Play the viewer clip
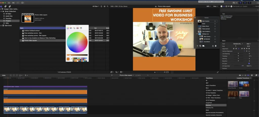 [x=155, y=72]
